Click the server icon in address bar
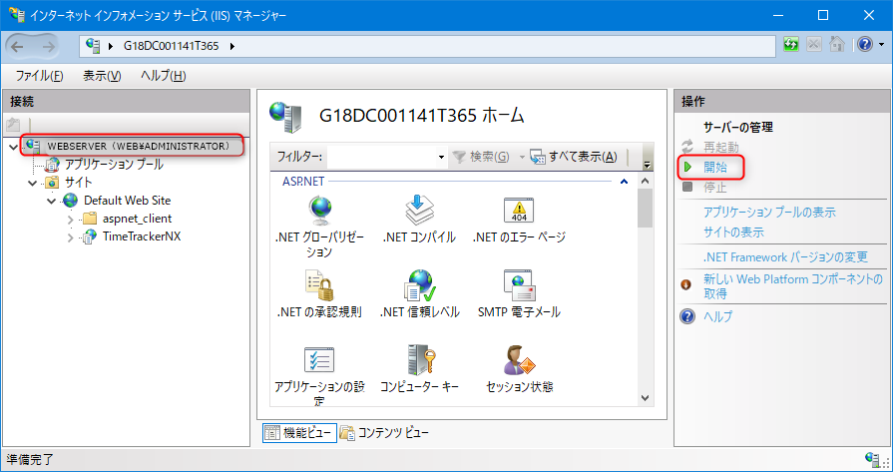Viewport: 893px width, 472px height. pos(94,46)
